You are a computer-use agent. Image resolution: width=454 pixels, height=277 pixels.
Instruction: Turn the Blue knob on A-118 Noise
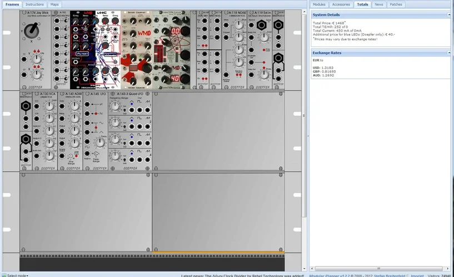tap(238, 25)
